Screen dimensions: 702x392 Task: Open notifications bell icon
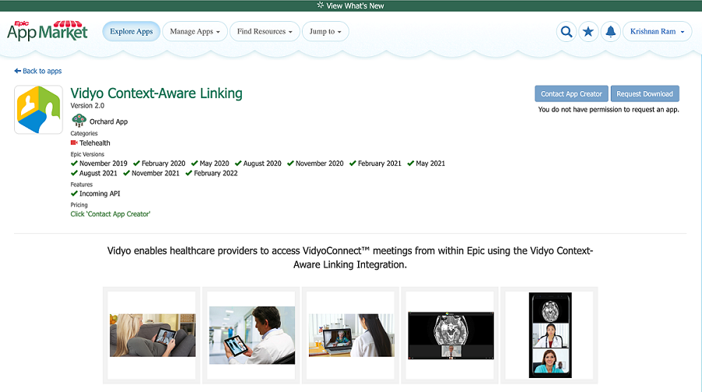(610, 32)
